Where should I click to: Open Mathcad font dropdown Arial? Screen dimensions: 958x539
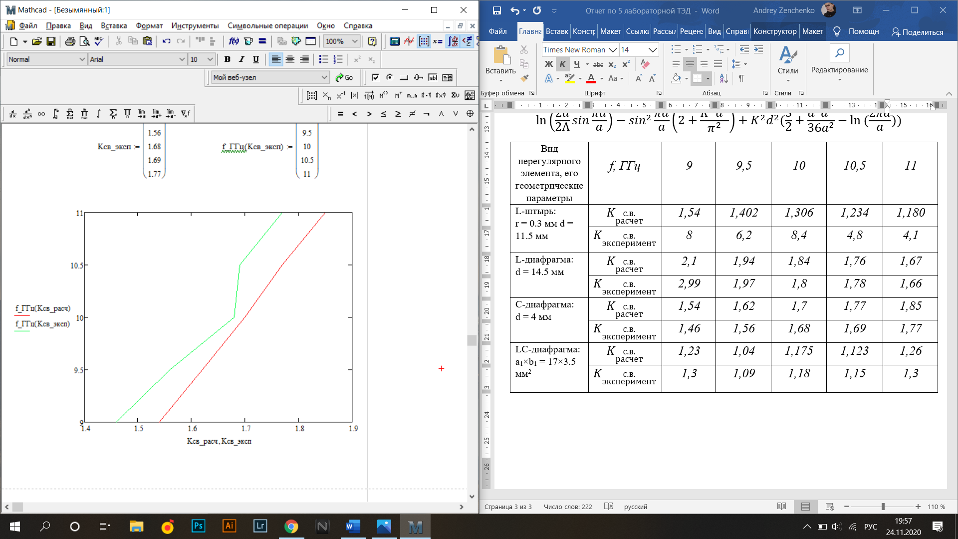[x=182, y=59]
